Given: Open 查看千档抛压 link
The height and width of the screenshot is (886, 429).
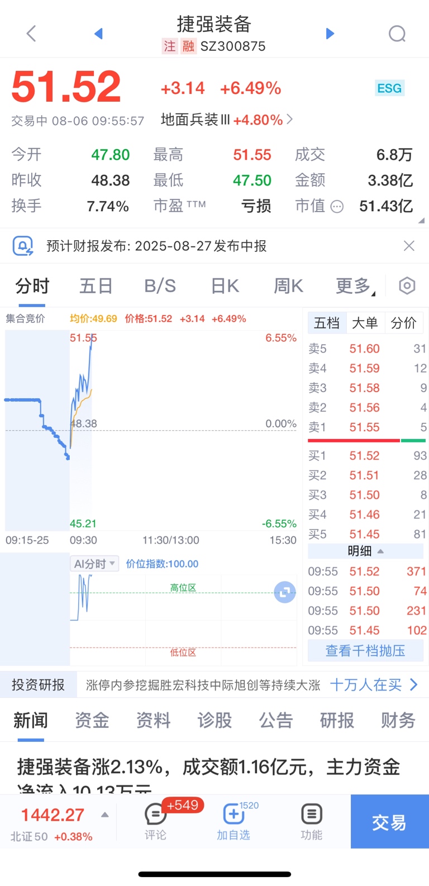Looking at the screenshot, I should (365, 651).
